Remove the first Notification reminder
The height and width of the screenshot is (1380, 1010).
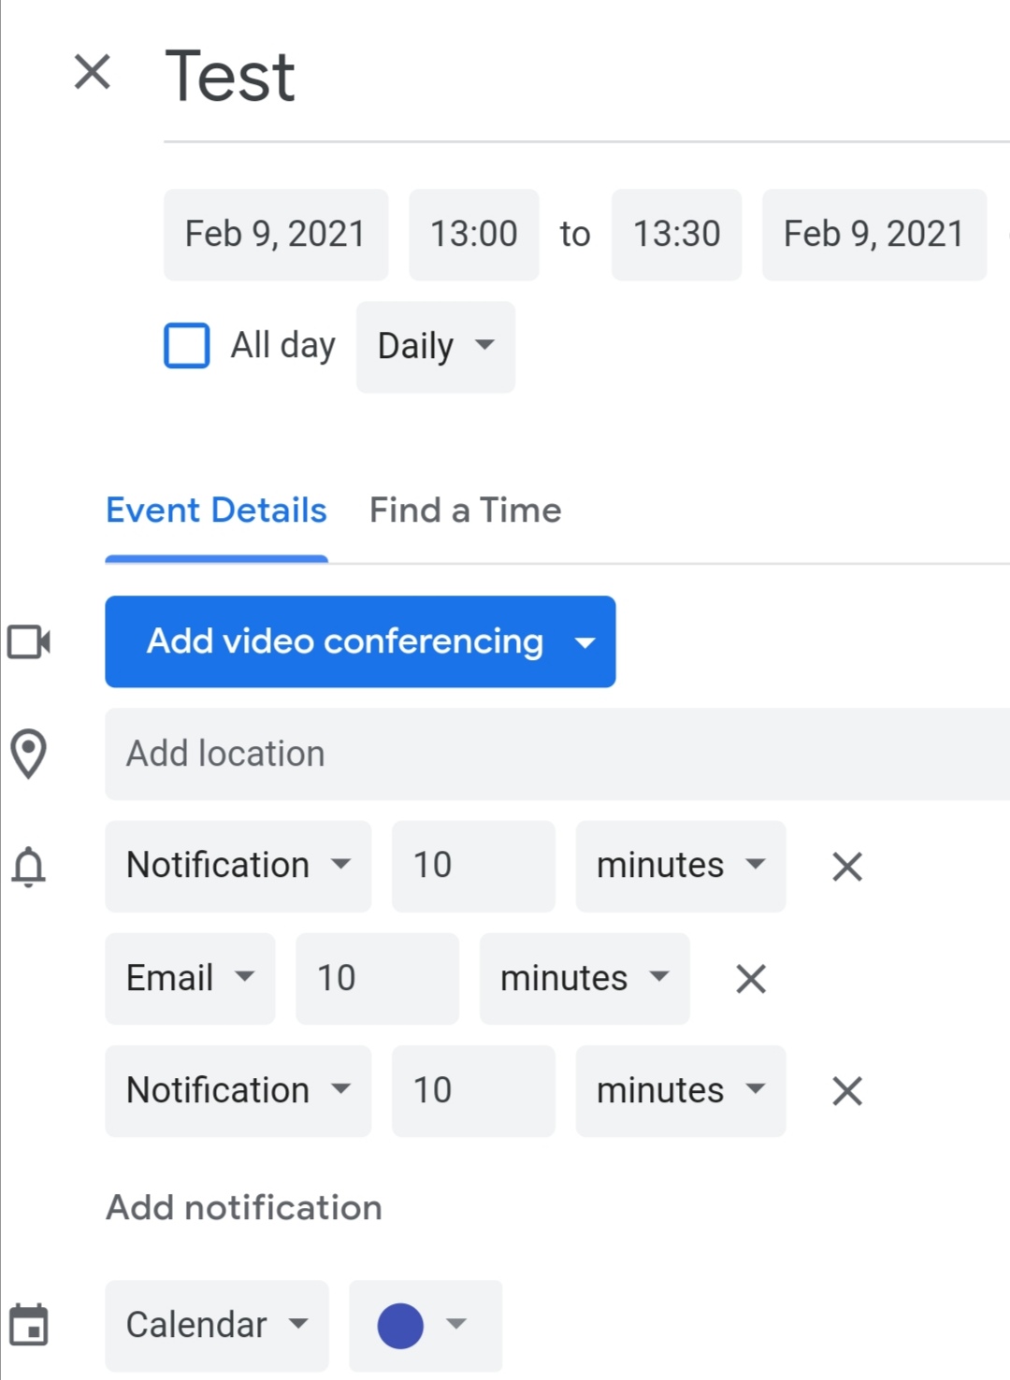click(x=847, y=867)
